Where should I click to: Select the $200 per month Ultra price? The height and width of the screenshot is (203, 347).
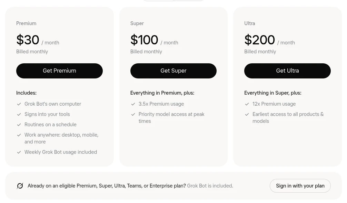[x=269, y=40]
